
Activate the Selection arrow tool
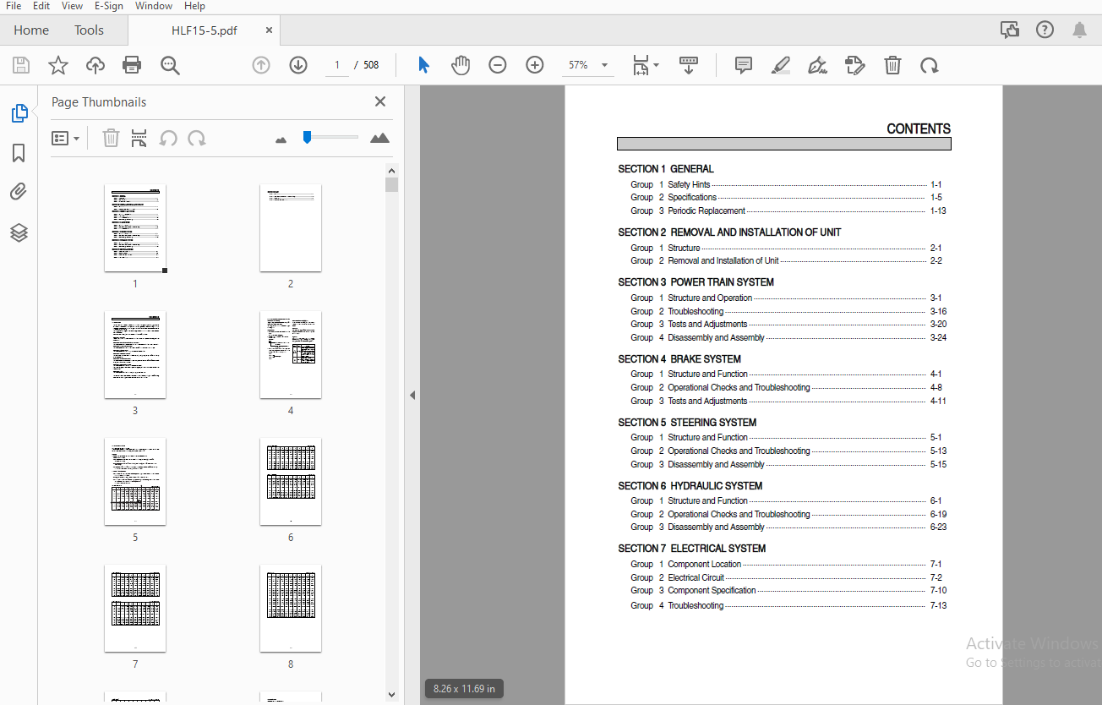point(424,65)
